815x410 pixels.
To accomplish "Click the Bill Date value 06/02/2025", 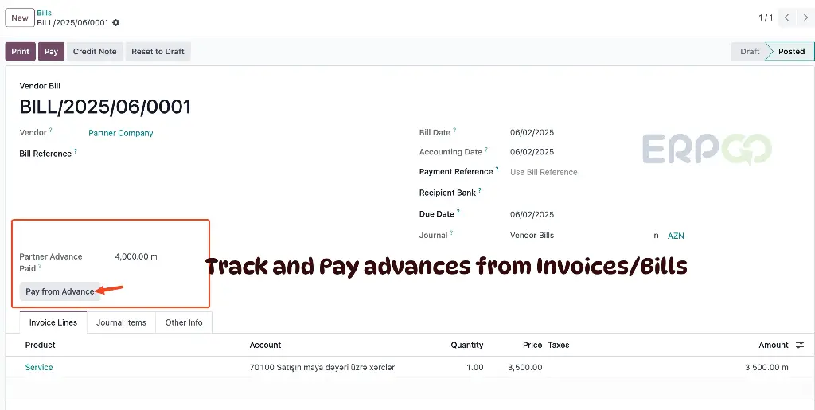I will point(532,132).
